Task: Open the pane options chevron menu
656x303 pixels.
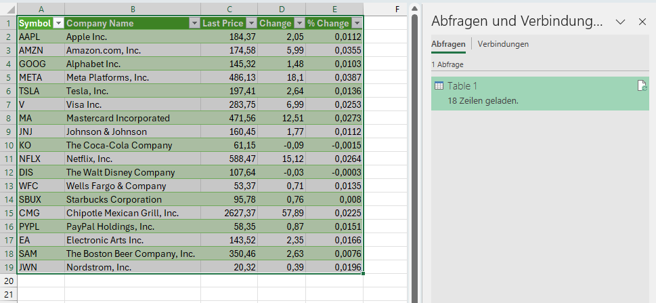Action: [620, 22]
